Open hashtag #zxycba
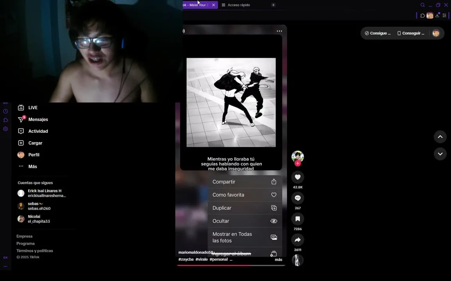 tap(186, 260)
